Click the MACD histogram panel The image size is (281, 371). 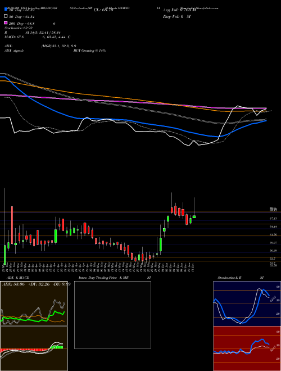click(34, 349)
